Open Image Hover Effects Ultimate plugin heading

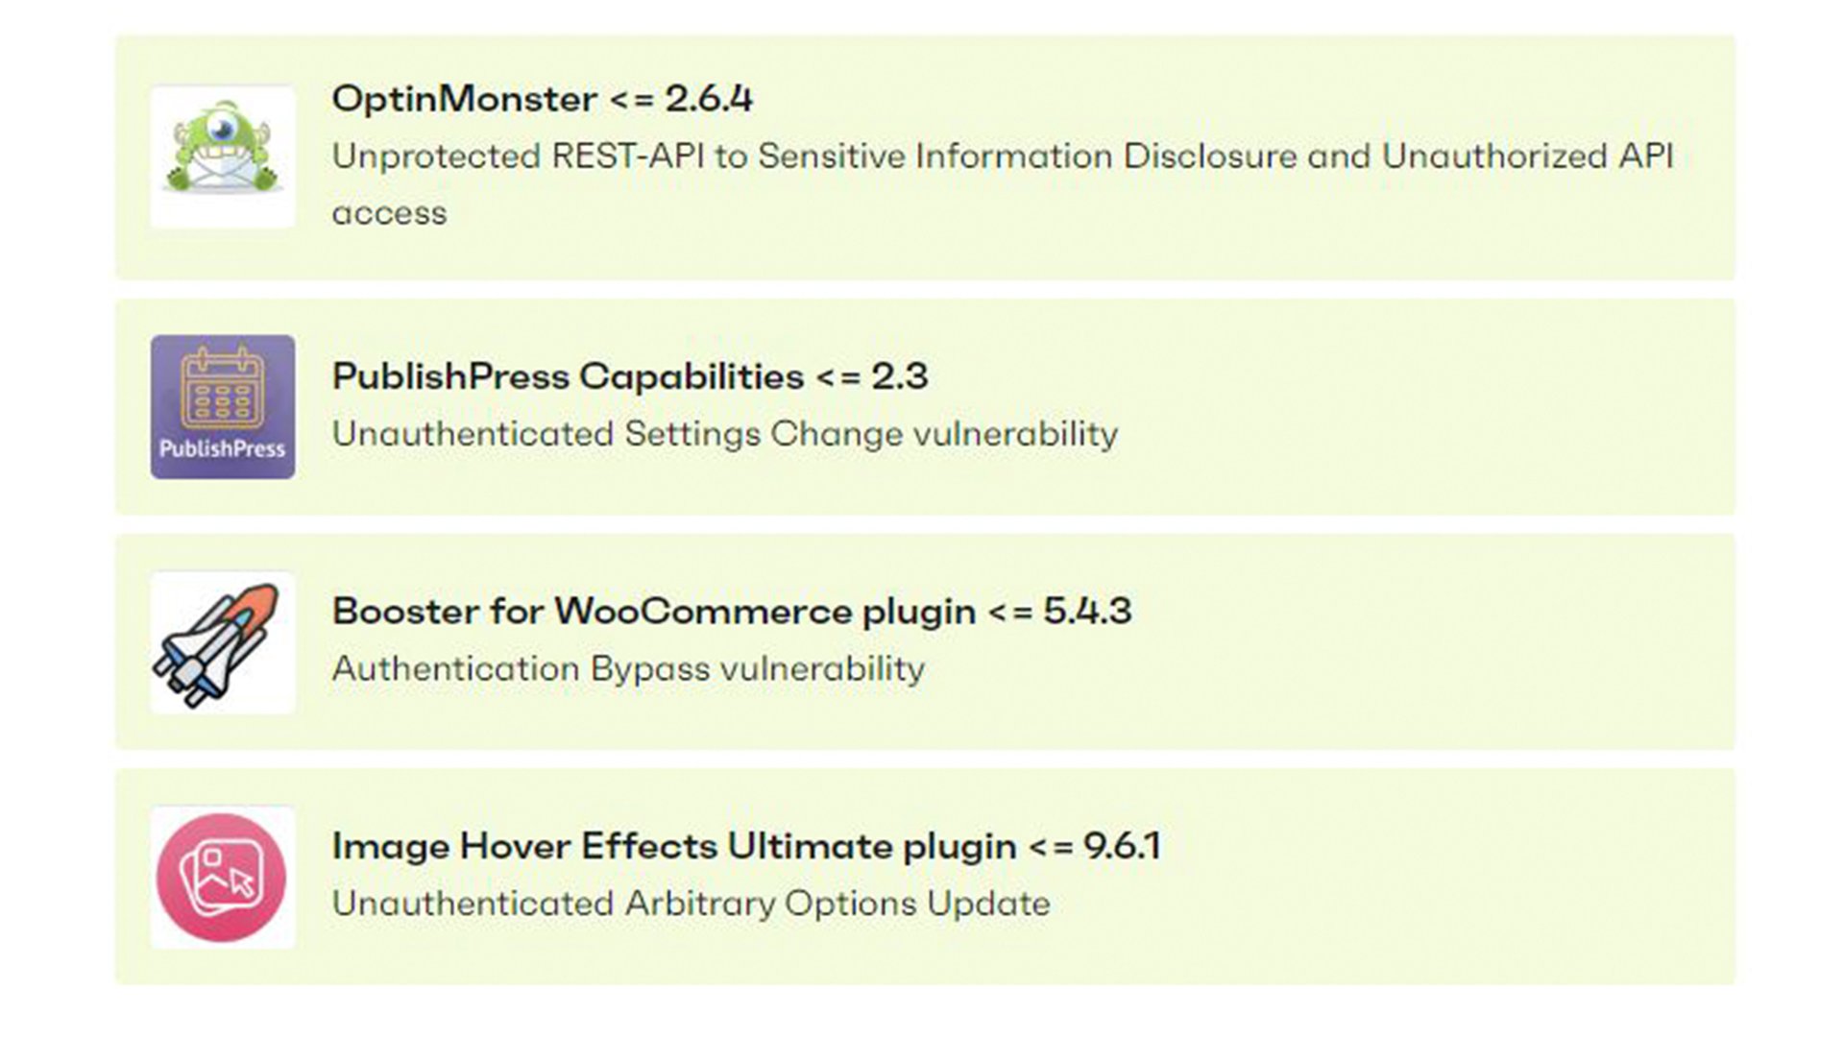pyautogui.click(x=746, y=847)
